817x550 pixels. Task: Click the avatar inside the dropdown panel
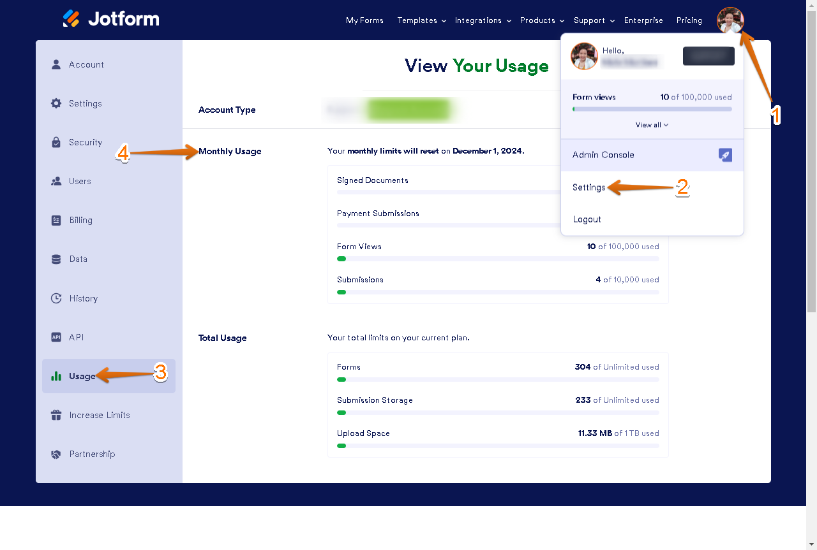[584, 56]
